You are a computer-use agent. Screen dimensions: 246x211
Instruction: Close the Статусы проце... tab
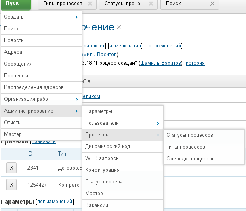click(x=151, y=4)
